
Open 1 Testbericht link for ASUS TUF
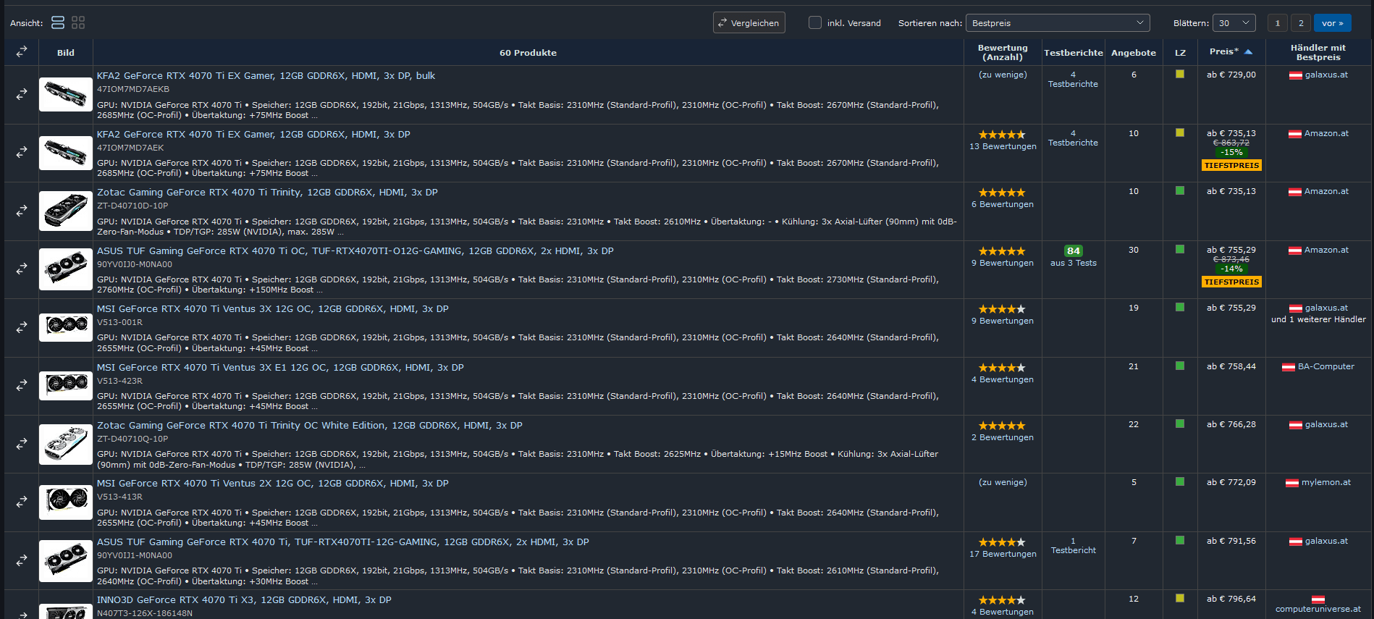pos(1073,546)
